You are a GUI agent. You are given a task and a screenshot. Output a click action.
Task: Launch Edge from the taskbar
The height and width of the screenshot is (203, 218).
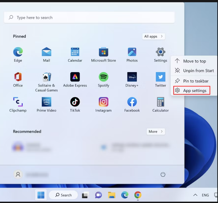(125, 195)
